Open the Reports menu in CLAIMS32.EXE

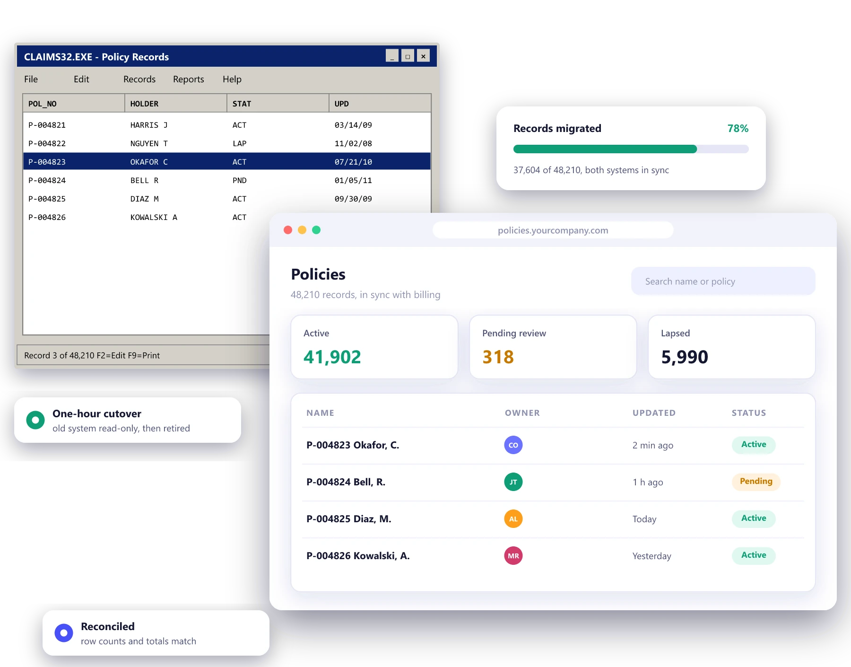[189, 79]
